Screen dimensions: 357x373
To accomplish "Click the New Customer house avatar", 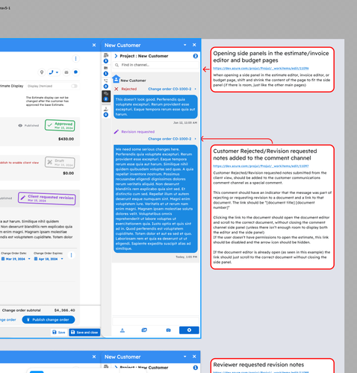I will (117, 79).
